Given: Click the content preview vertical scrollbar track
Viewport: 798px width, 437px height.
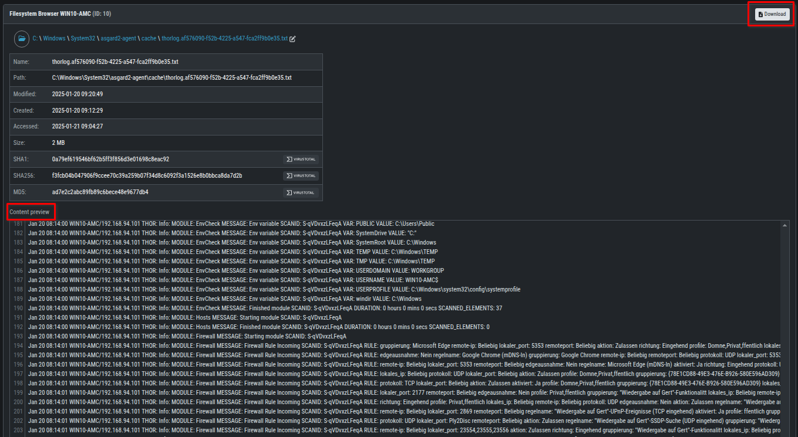Looking at the screenshot, I should pyautogui.click(x=785, y=328).
